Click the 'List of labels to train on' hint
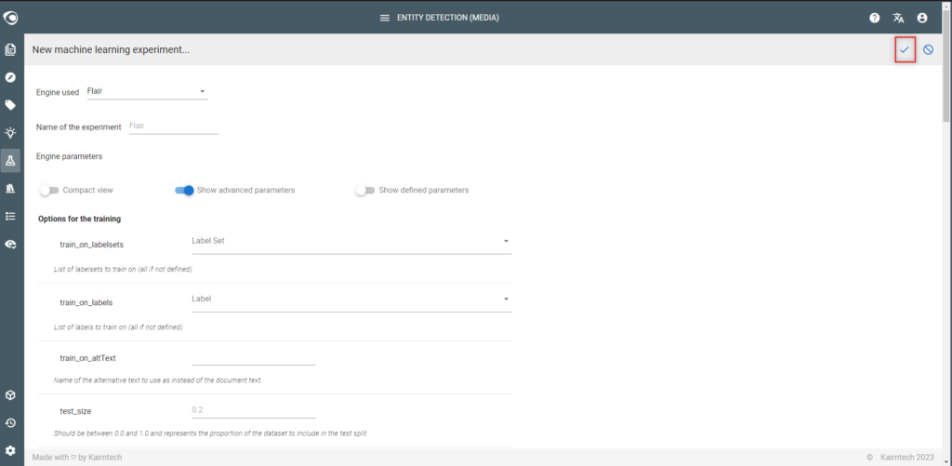The height and width of the screenshot is (466, 952). click(x=118, y=326)
